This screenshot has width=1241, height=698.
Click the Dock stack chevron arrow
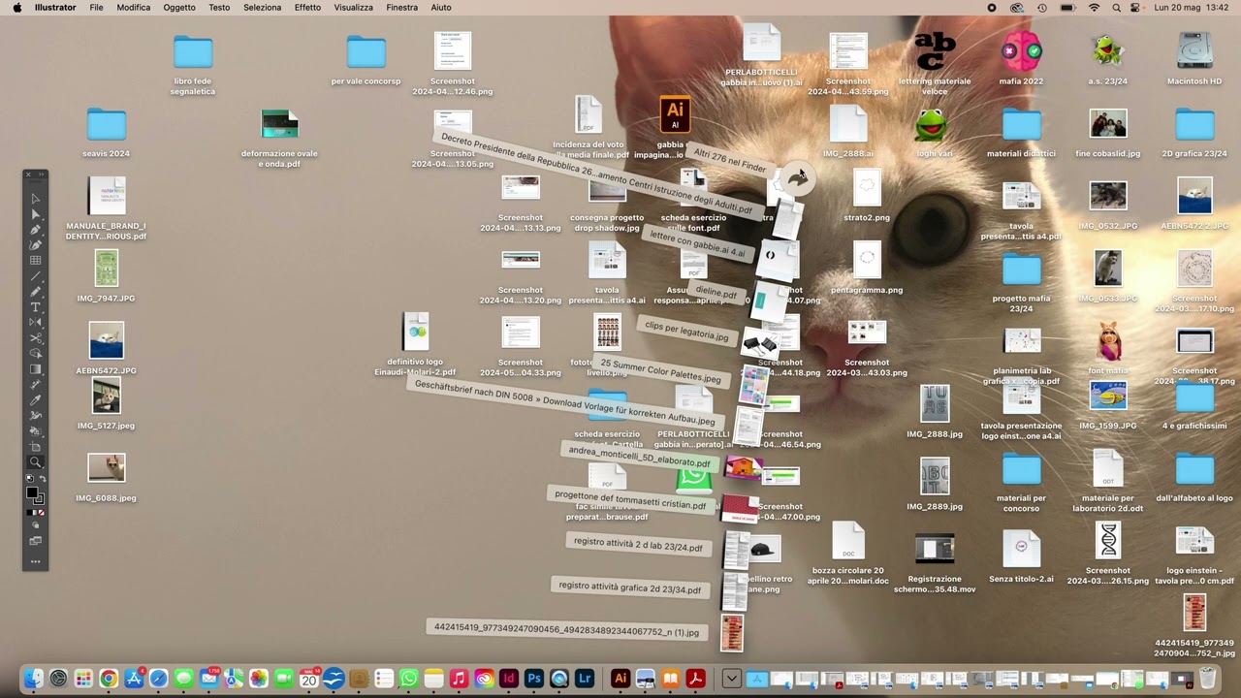tap(732, 679)
